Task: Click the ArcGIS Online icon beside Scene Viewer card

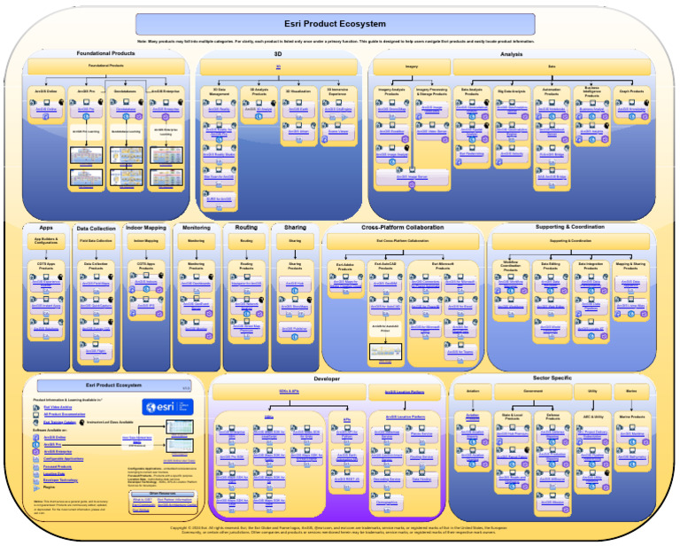Action: [325, 139]
